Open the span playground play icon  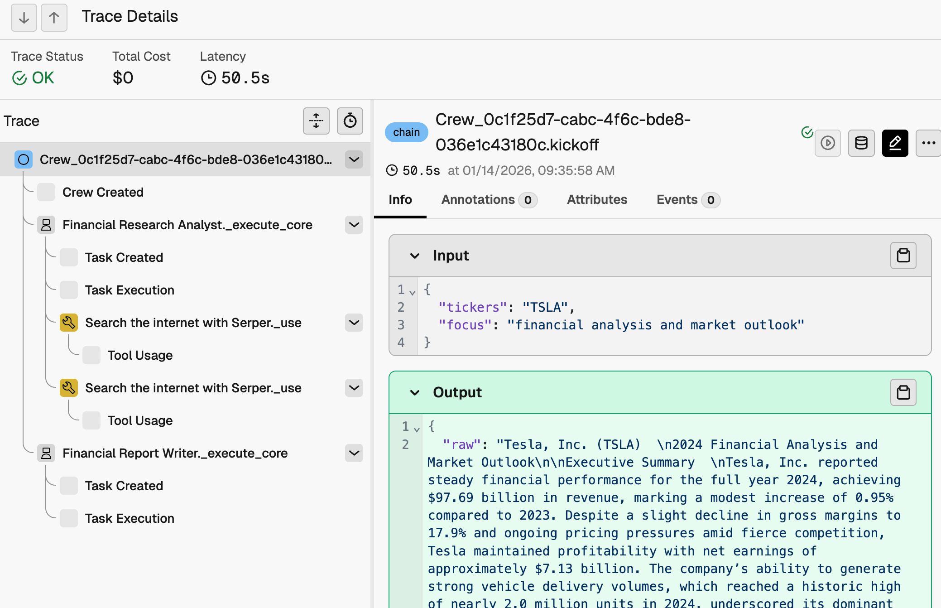click(827, 143)
